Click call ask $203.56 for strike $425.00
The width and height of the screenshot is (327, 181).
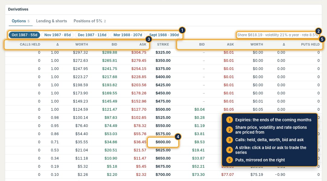point(139,85)
